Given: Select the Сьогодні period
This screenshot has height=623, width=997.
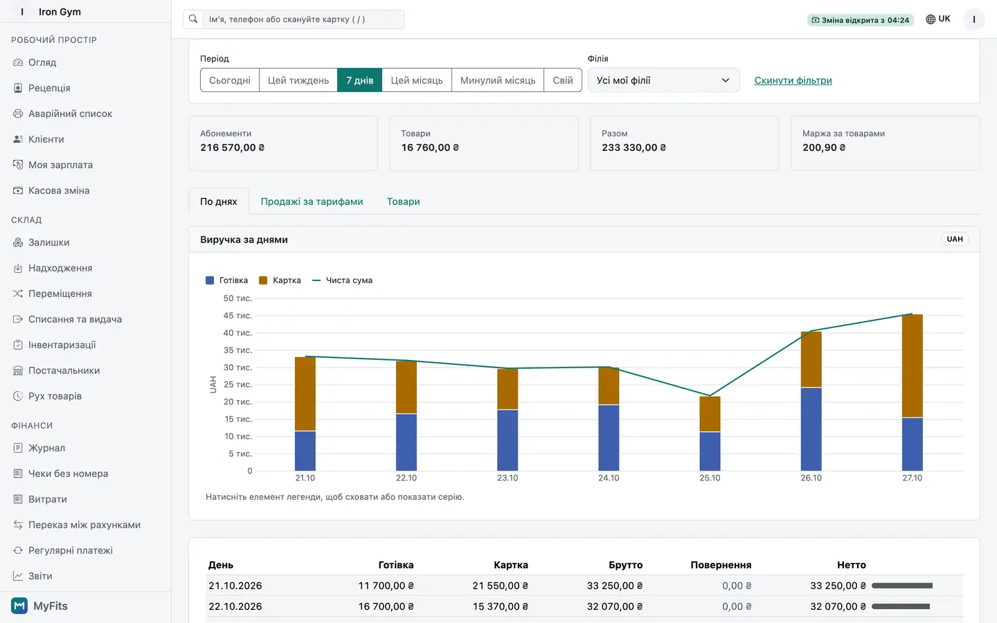Looking at the screenshot, I should (230, 80).
